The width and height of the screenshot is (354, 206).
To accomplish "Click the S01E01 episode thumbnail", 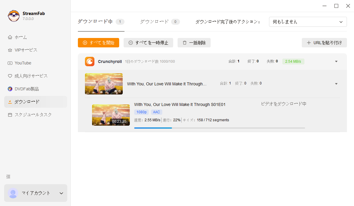I will coord(111,115).
